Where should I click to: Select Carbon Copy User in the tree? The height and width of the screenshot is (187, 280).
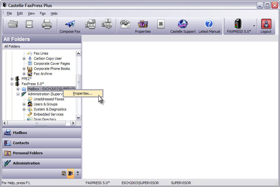(x=48, y=58)
